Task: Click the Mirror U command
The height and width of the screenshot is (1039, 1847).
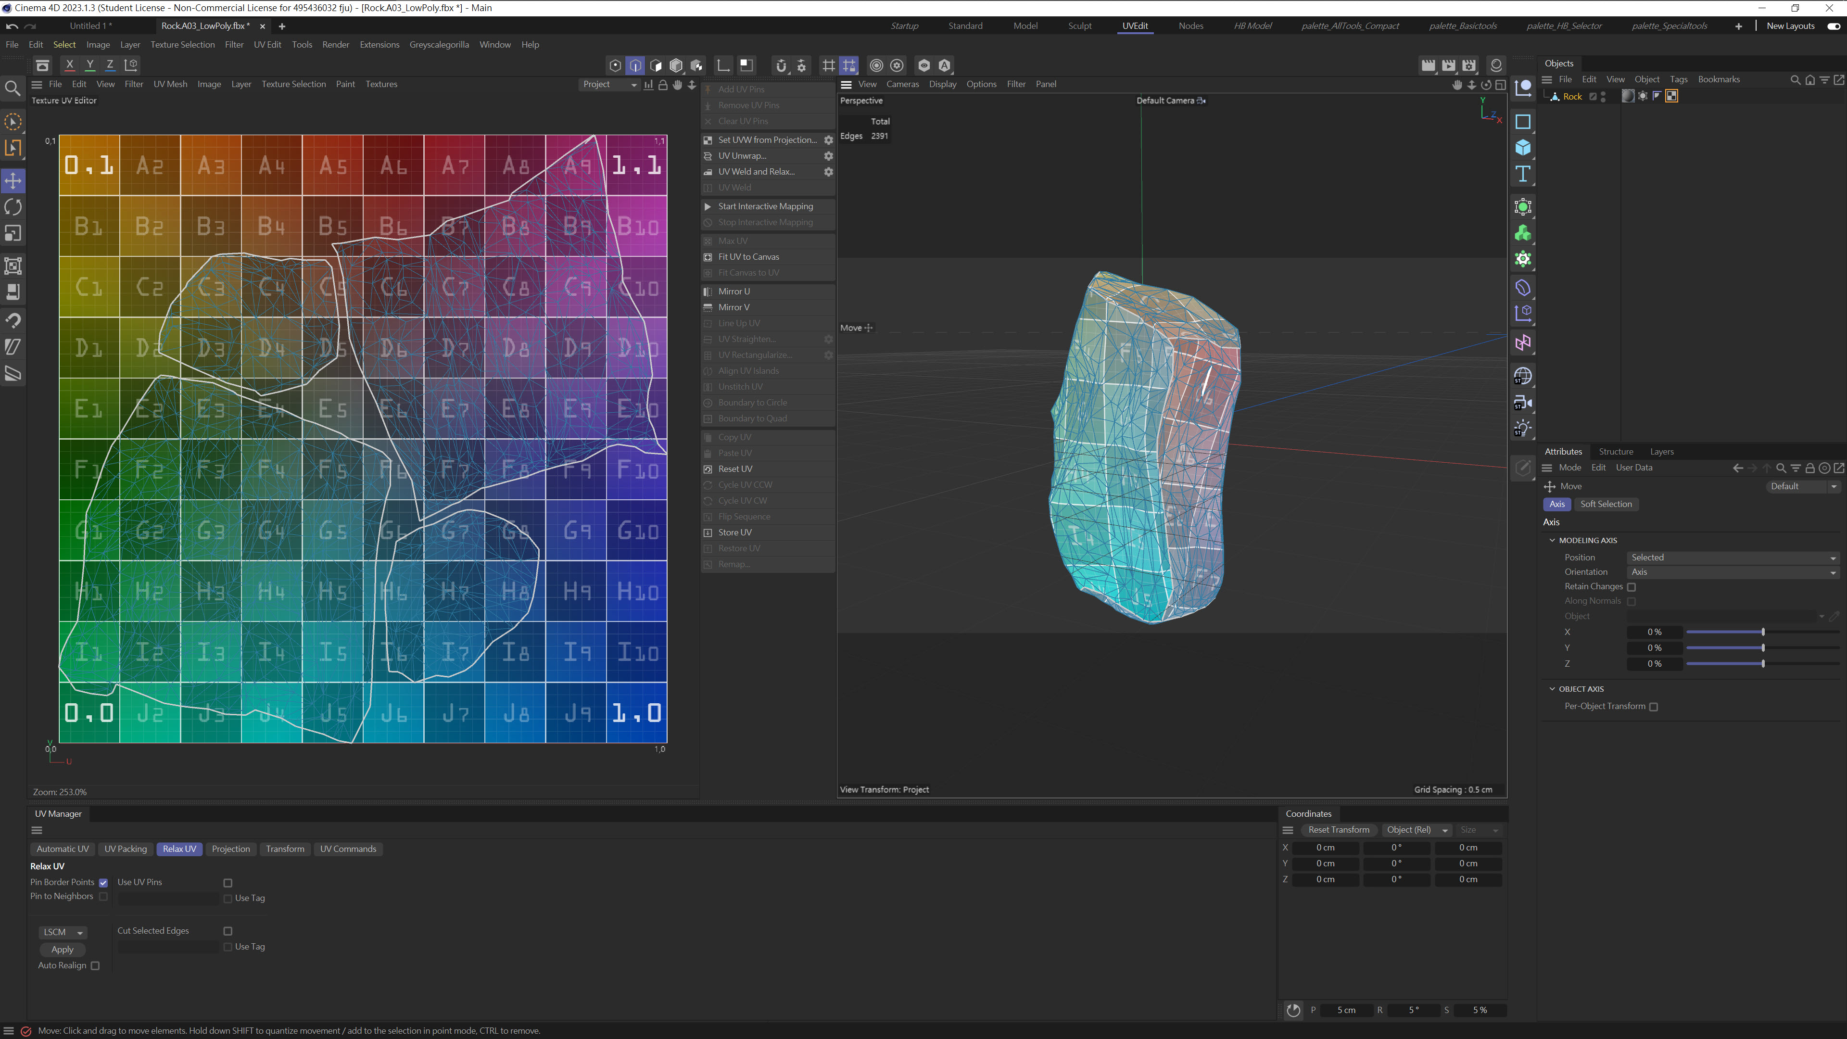Action: point(734,291)
